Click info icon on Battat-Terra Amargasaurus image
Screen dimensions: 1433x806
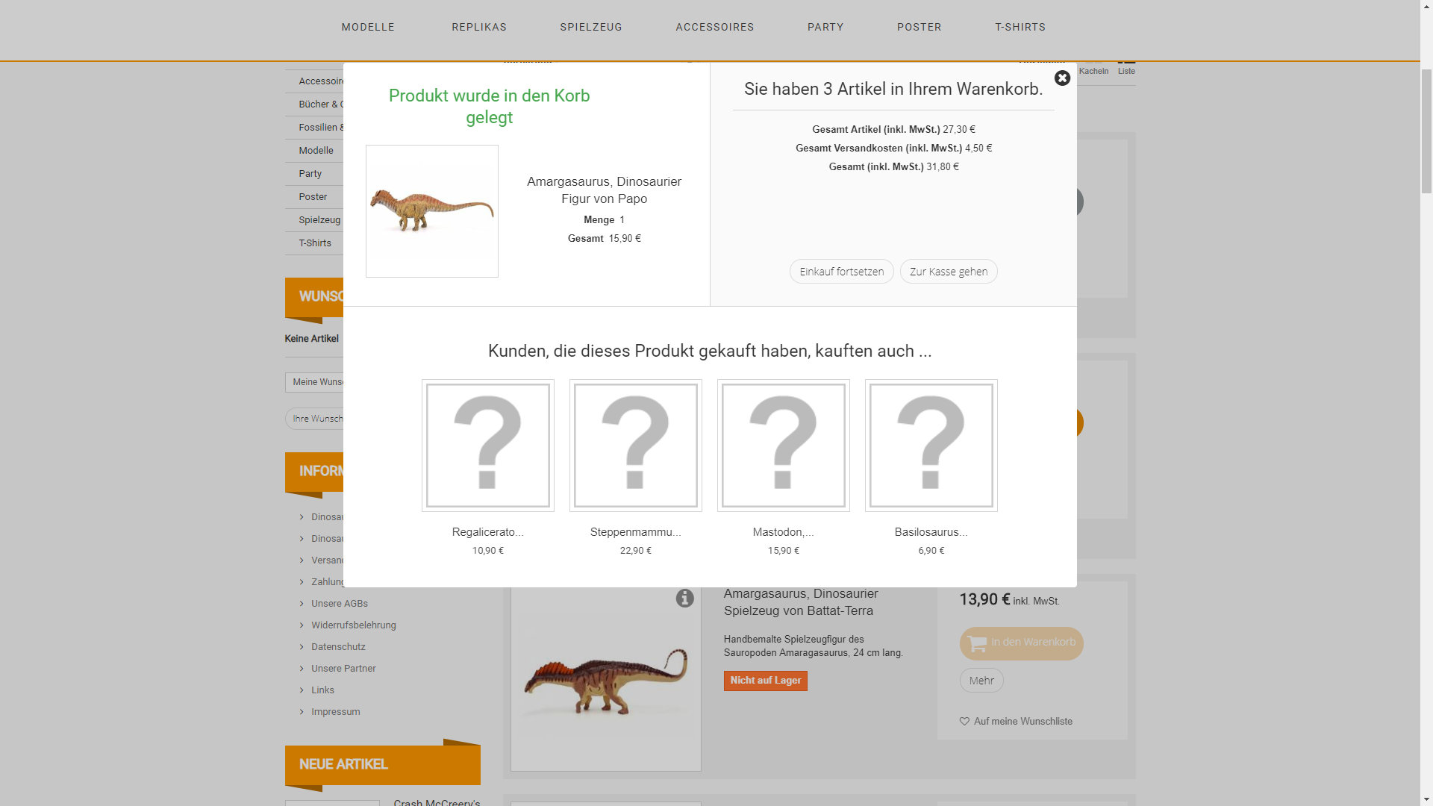[x=684, y=599]
